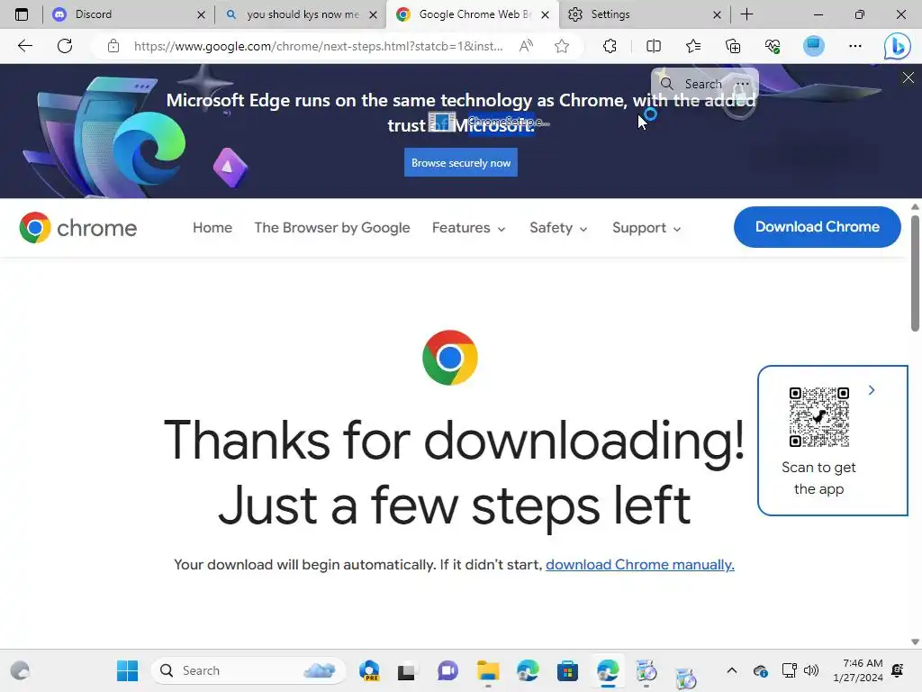Click the chrome logo
This screenshot has width=922, height=692.
pyautogui.click(x=77, y=228)
